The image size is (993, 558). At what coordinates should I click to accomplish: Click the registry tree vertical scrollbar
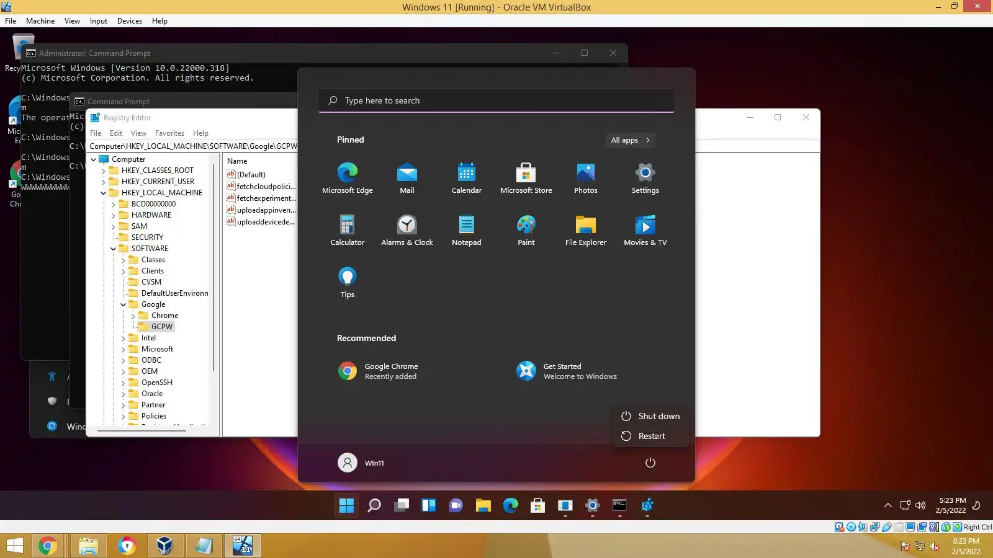tap(214, 267)
